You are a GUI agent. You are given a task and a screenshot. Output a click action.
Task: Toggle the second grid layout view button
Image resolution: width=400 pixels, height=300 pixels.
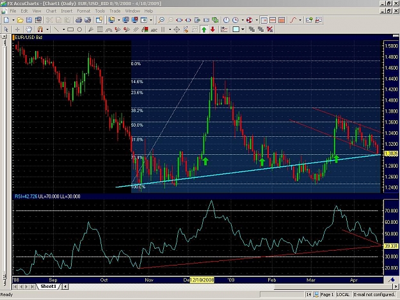(273, 20)
